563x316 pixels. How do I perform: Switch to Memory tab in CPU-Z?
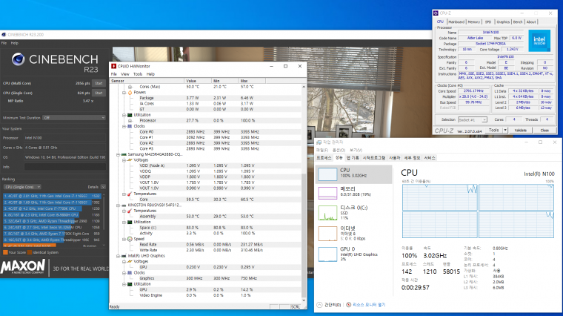[x=474, y=22]
